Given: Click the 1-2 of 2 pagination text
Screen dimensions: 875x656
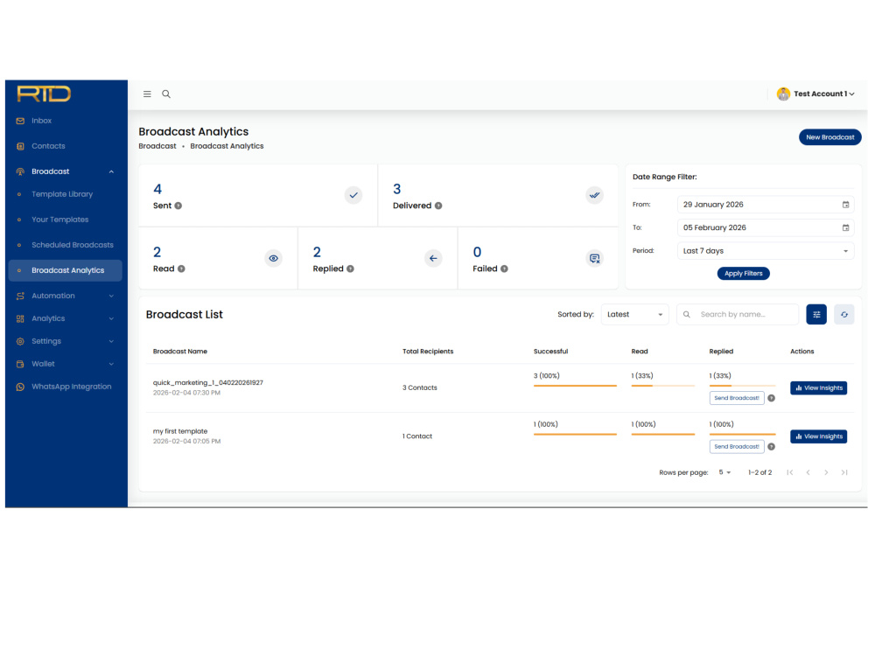Looking at the screenshot, I should pyautogui.click(x=760, y=472).
